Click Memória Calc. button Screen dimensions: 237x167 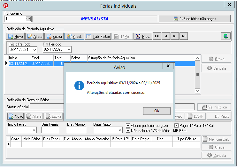click(216, 139)
